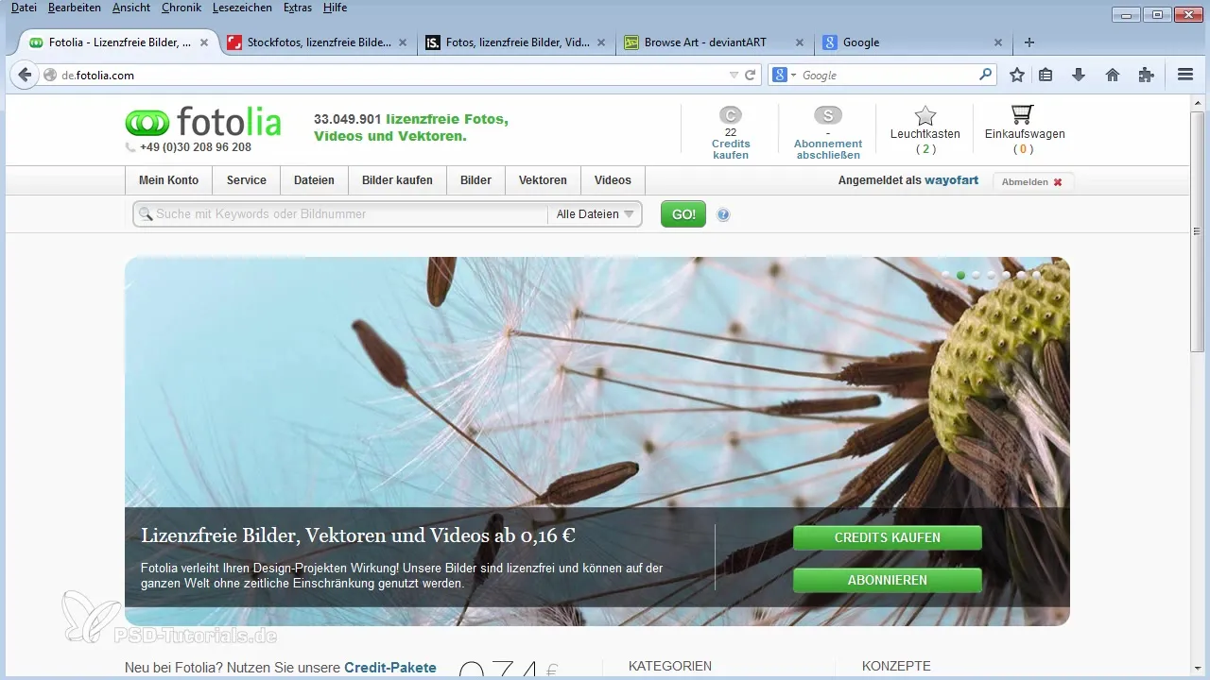Open the Credit-Pakete link

(390, 668)
